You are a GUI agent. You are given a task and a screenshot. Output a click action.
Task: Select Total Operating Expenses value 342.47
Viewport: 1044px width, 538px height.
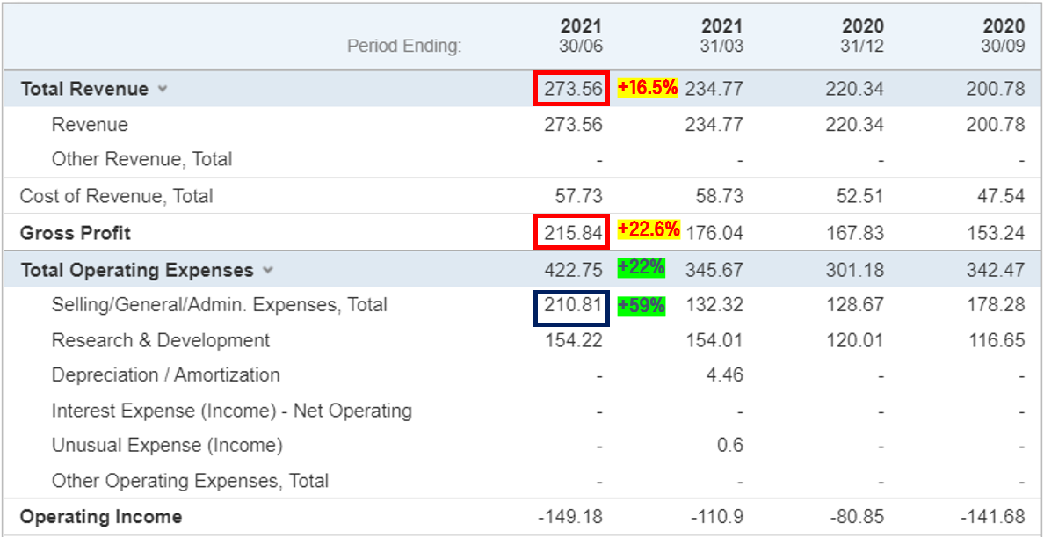996,271
